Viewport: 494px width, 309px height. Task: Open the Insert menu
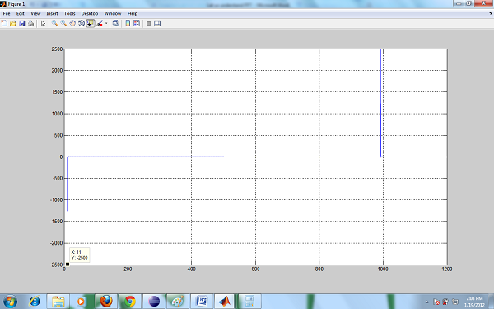[x=53, y=13]
